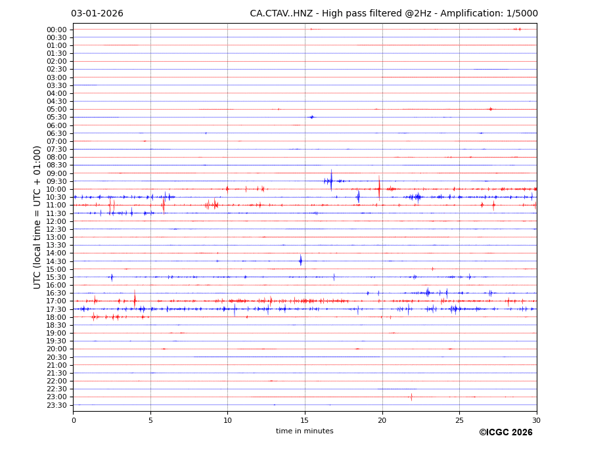Click the x-axis tick label 15
Screen dimensions: 609x457
point(305,420)
